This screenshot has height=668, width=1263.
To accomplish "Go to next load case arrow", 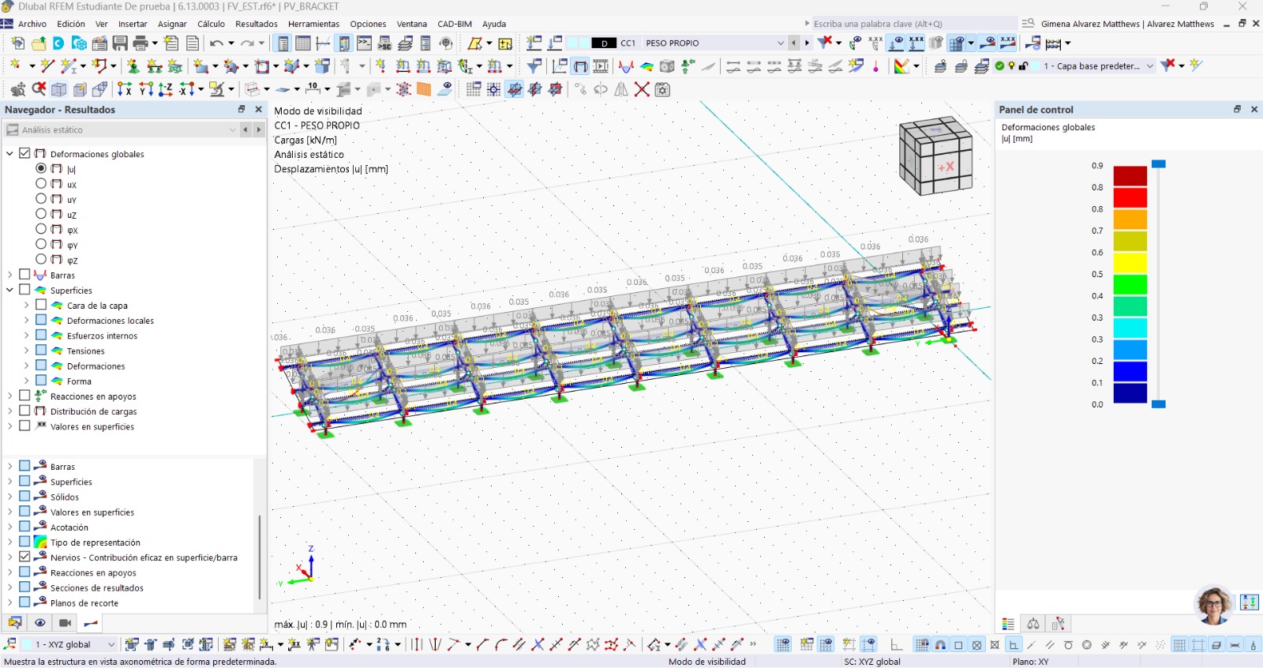I will [807, 43].
